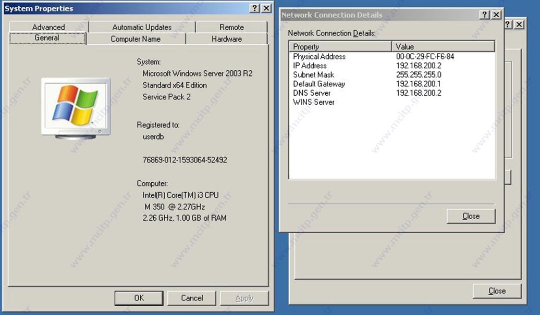Close Network Connection Details with title bar X

click(496, 15)
